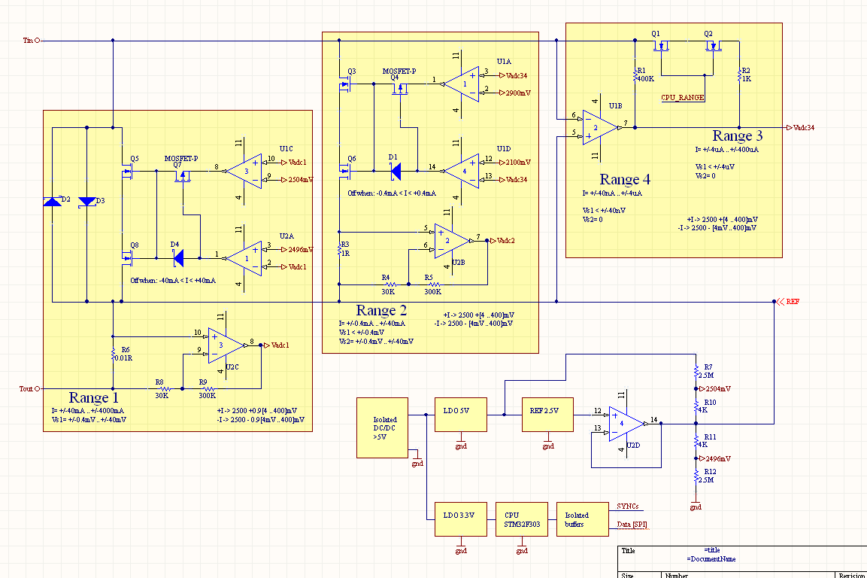Select resistor R6 0.01R
Image resolution: width=867 pixels, height=578 pixels.
(x=113, y=354)
